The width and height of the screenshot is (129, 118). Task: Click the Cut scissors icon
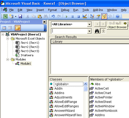pos(28,16)
